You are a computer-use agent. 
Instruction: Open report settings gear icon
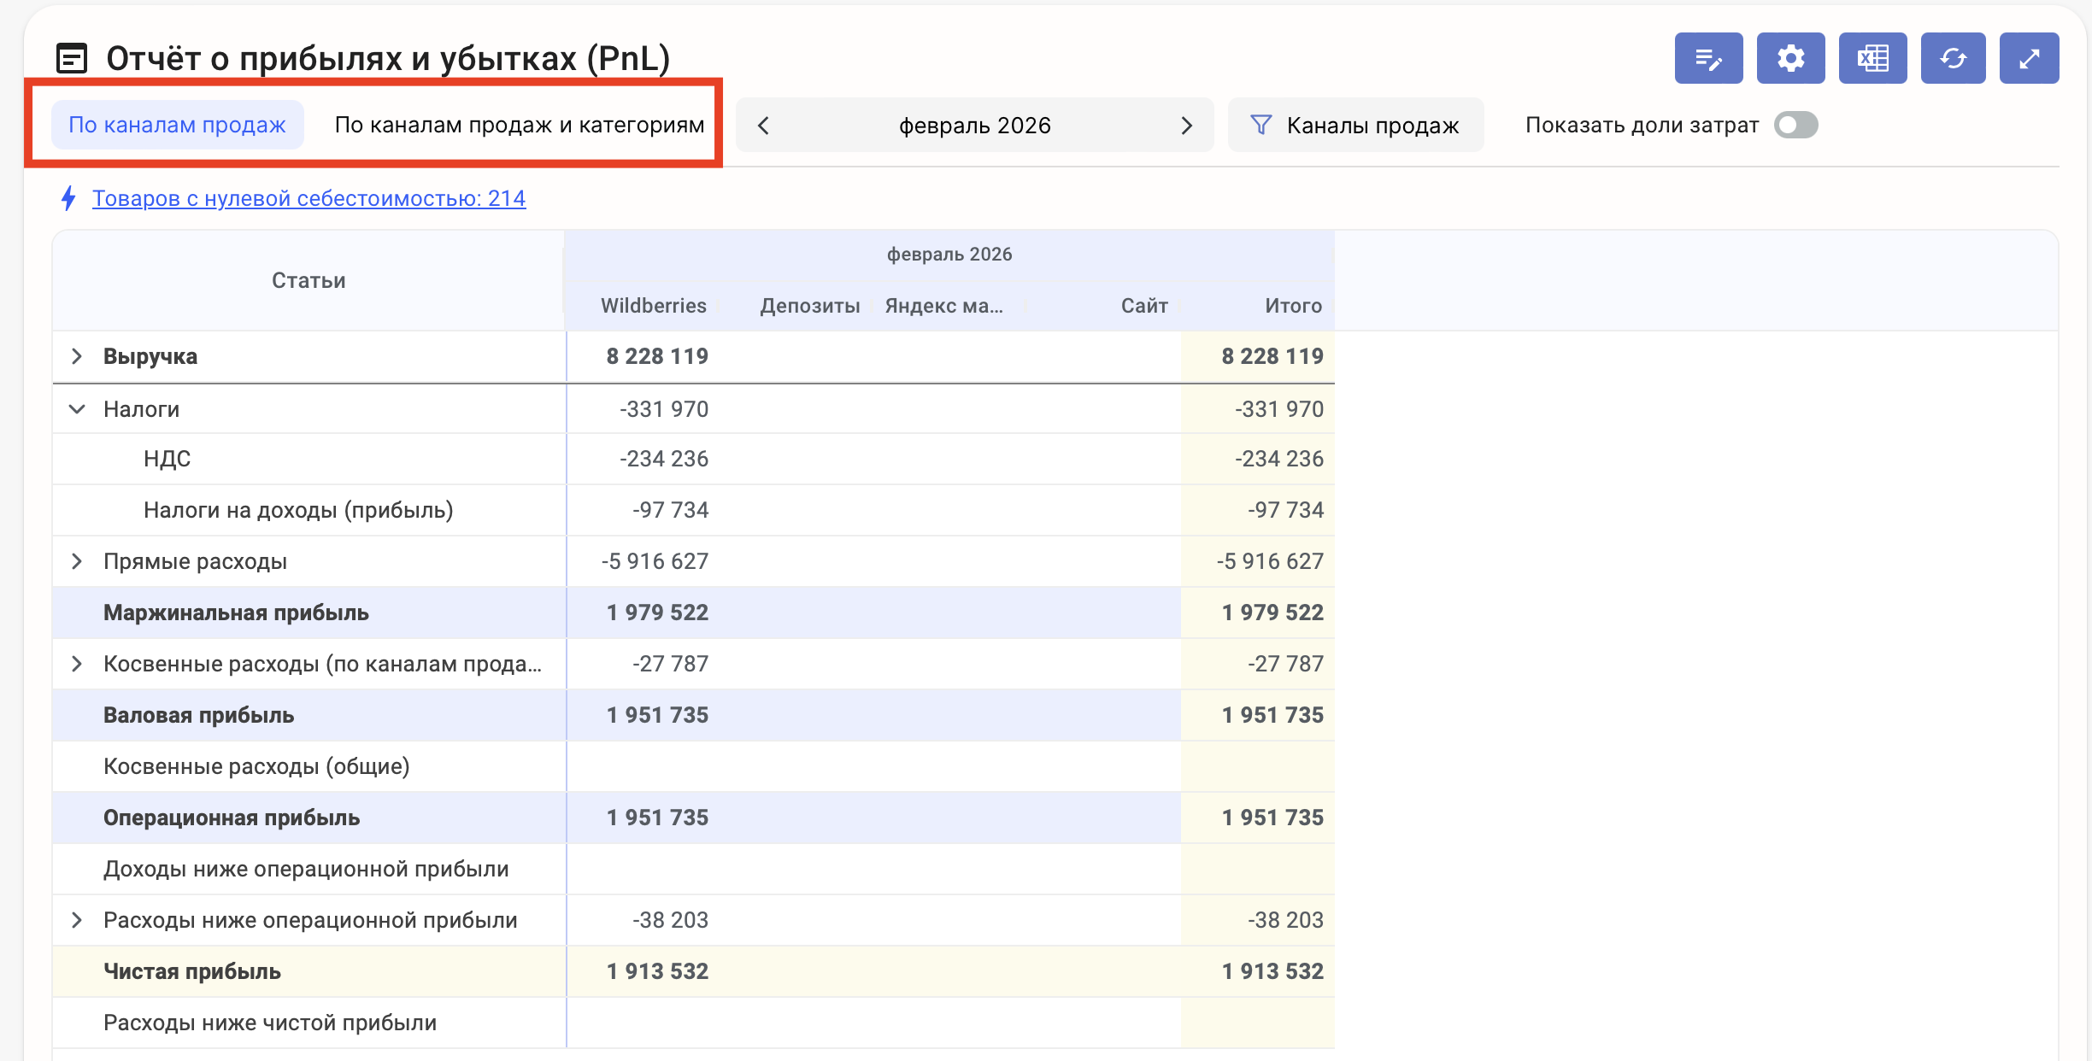click(x=1790, y=58)
